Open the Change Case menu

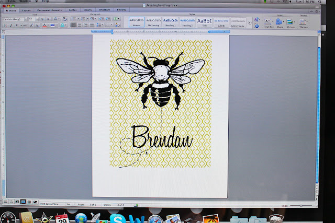tap(56, 19)
